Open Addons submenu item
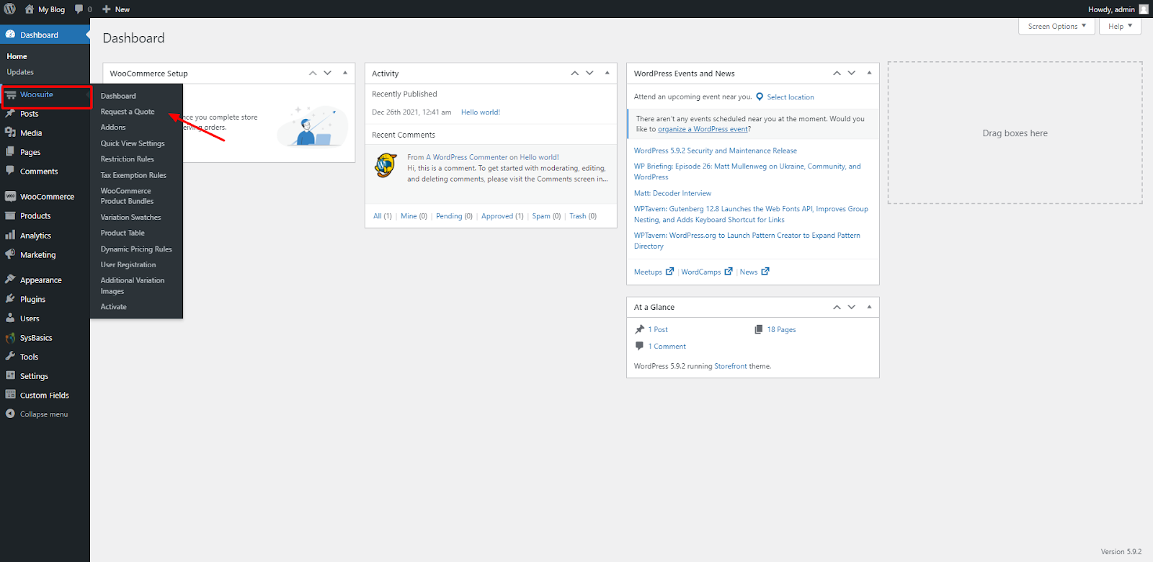Image resolution: width=1153 pixels, height=562 pixels. point(113,127)
